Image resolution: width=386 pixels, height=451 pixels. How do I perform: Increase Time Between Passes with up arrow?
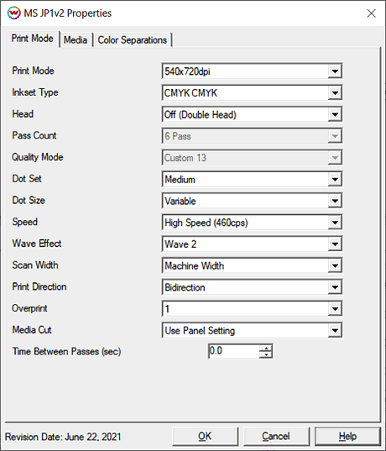pyautogui.click(x=266, y=348)
